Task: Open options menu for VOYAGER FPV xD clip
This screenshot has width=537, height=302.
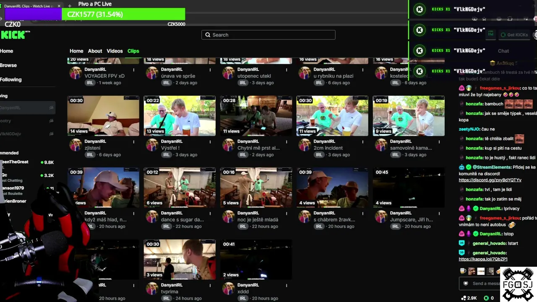Action: click(x=134, y=70)
